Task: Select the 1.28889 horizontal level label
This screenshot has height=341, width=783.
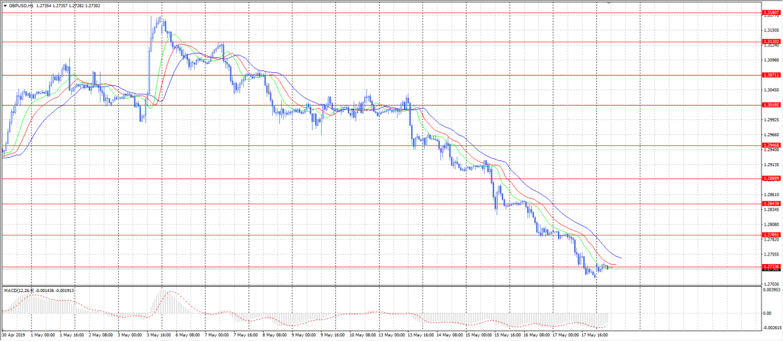Action: 771,178
